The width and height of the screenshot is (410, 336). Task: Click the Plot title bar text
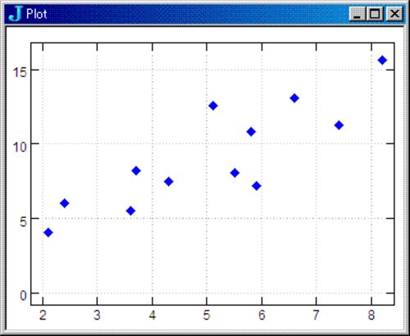pos(37,14)
